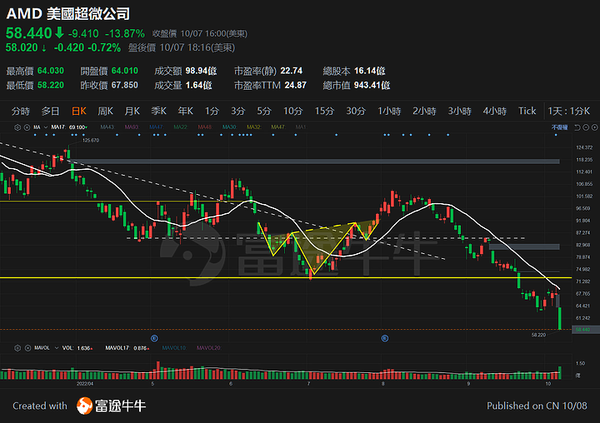Click the 最低價 value 58.220
The image size is (600, 423).
pos(51,85)
